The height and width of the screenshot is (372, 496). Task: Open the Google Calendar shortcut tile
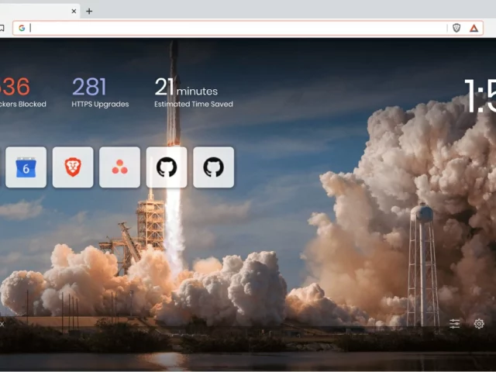pyautogui.click(x=26, y=167)
